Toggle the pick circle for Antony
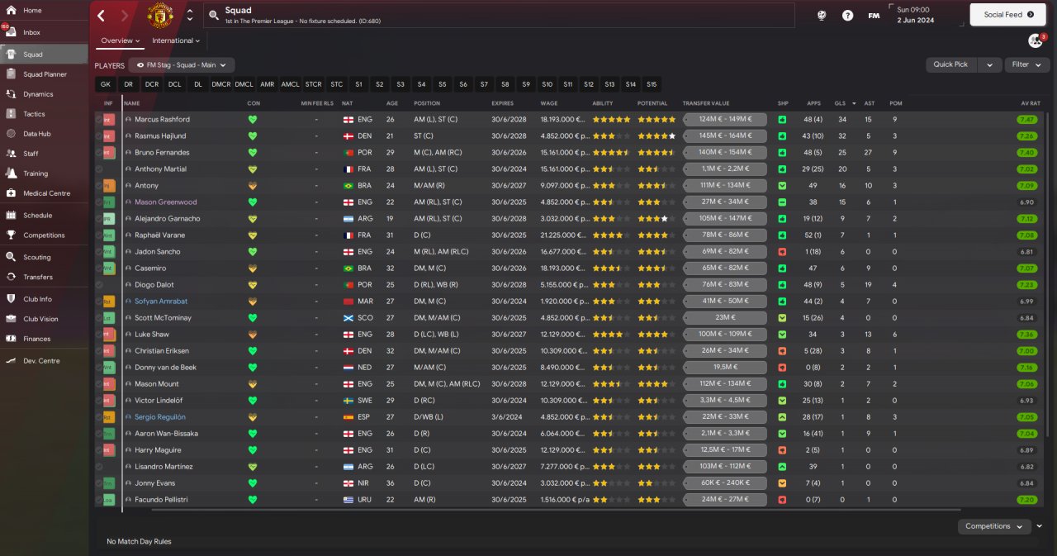This screenshot has height=556, width=1057. [98, 186]
